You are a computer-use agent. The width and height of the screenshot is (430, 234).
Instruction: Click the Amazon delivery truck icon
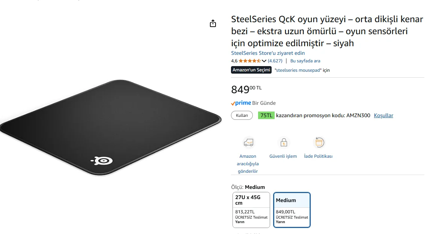pyautogui.click(x=248, y=143)
